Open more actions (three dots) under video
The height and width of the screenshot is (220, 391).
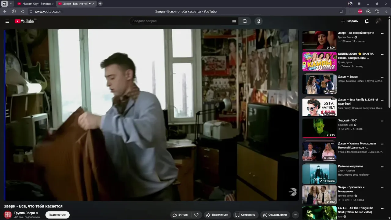pos(295,215)
